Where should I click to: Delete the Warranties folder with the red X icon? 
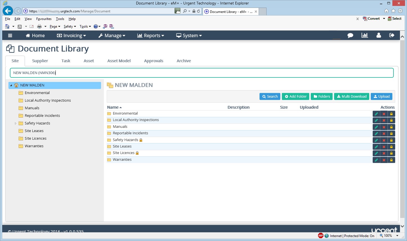pos(384,160)
